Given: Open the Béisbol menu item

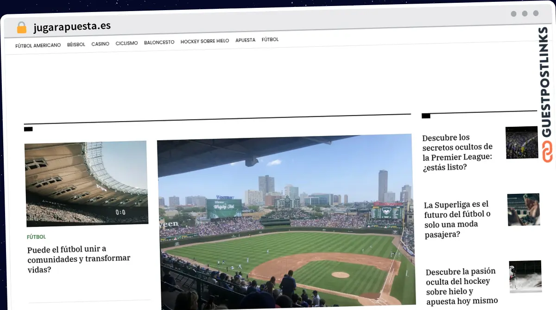Looking at the screenshot, I should click(x=76, y=44).
